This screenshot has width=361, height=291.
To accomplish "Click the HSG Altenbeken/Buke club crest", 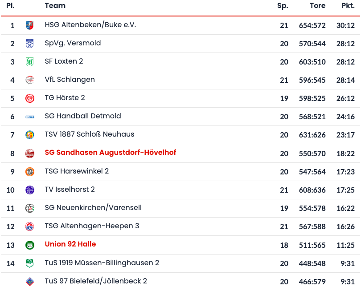I will point(30,25).
